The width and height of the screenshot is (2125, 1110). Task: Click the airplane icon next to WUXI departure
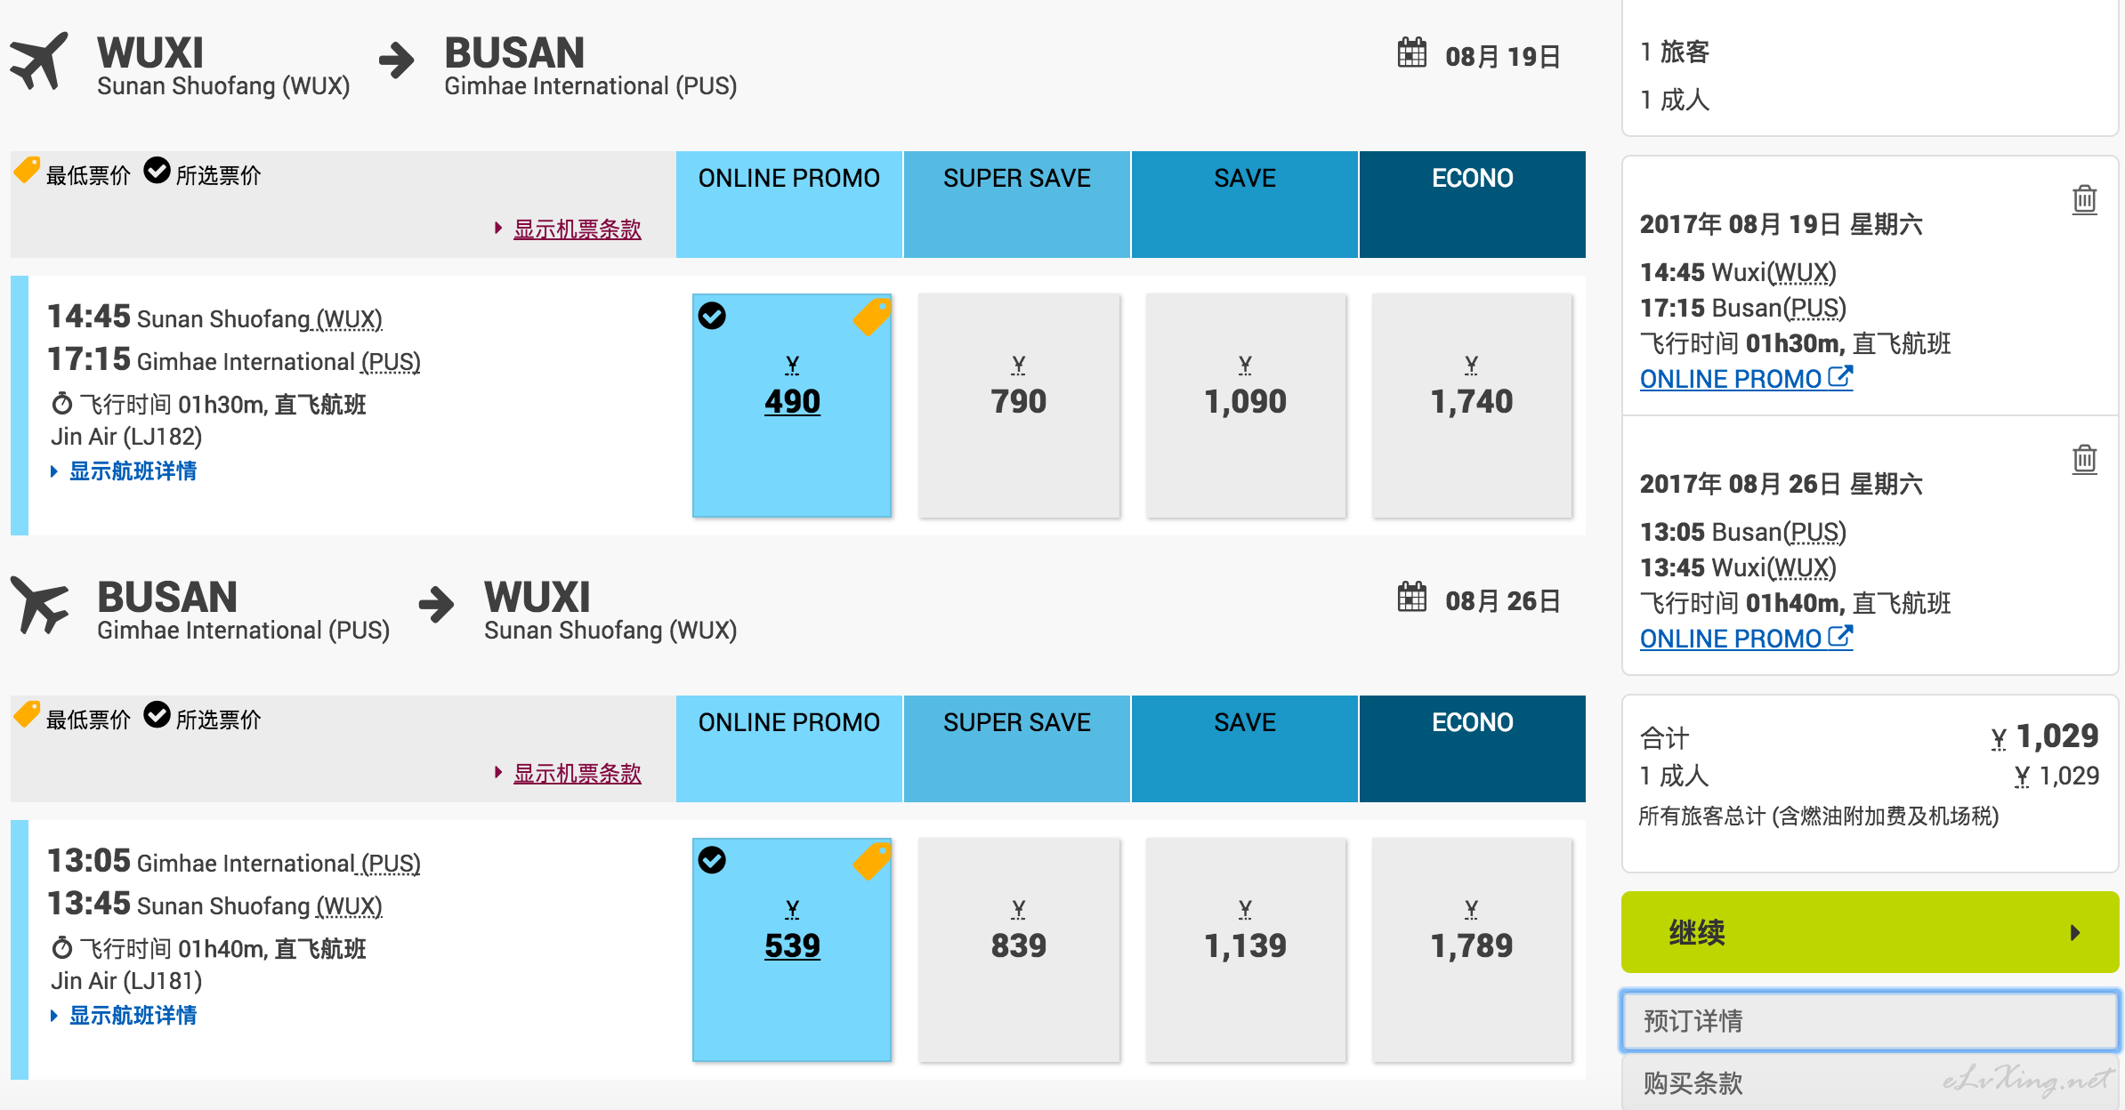click(39, 60)
